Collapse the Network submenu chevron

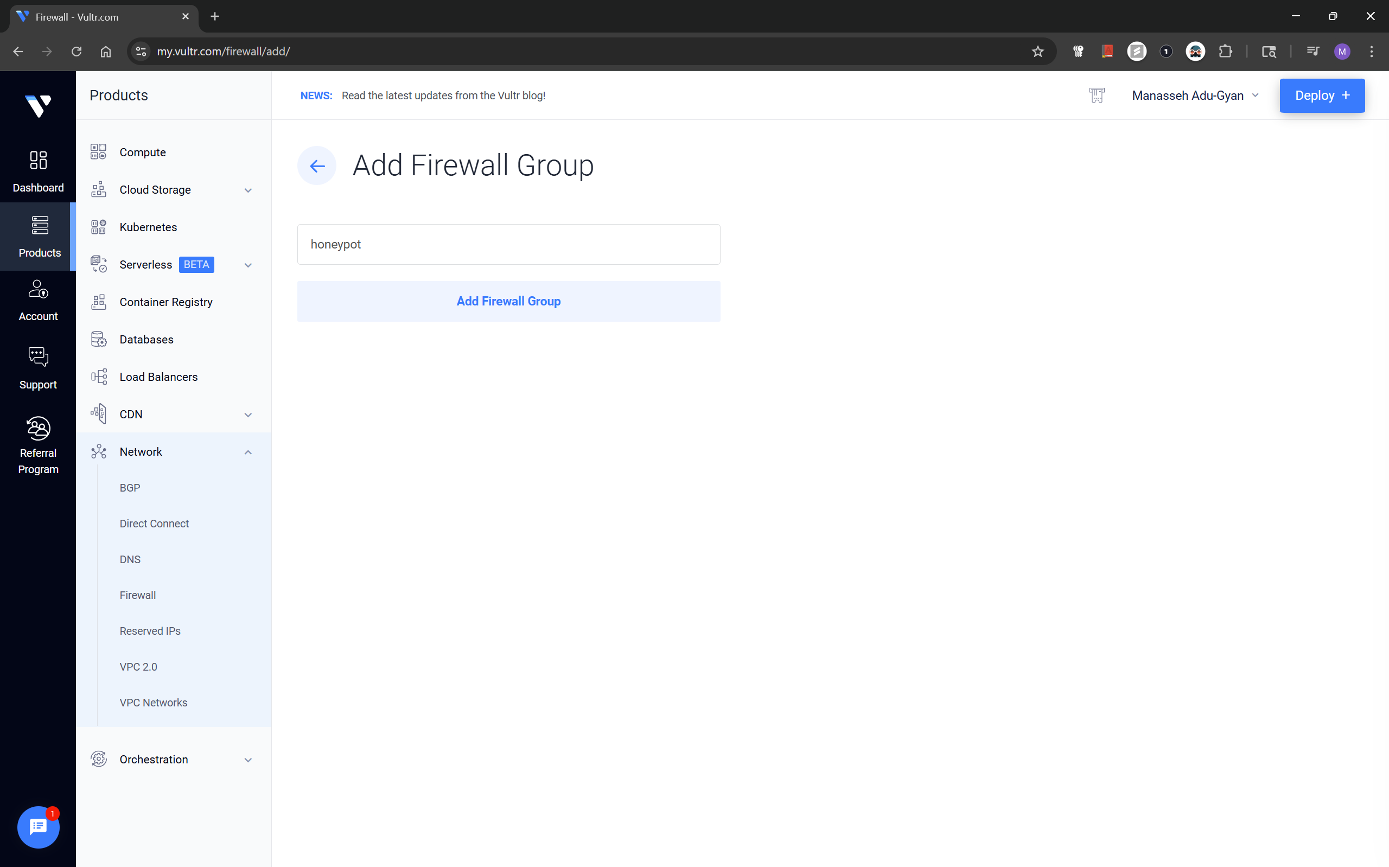pos(248,452)
